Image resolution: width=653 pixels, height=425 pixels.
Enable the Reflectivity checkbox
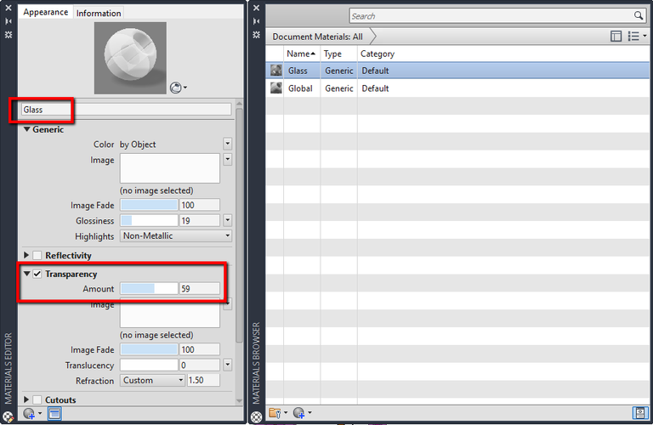pyautogui.click(x=37, y=255)
